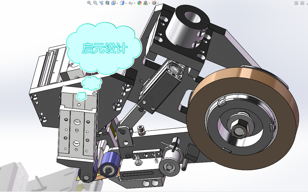Image resolution: width=308 pixels, height=192 pixels.
Task: Click the Display Style icon
Action: click(x=121, y=3)
